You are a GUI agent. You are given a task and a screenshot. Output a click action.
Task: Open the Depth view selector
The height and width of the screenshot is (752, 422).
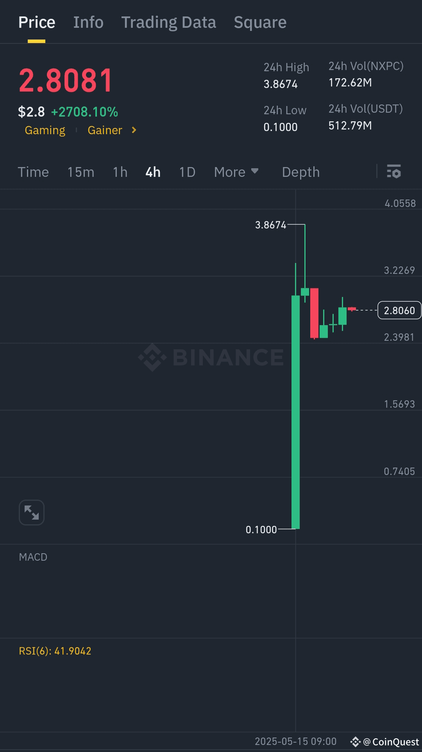(x=300, y=172)
